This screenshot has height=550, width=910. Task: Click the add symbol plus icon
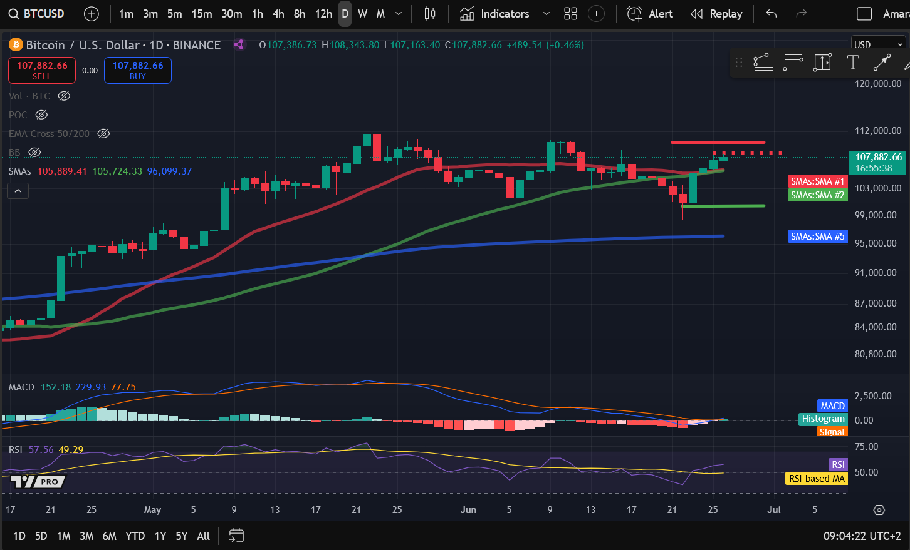(92, 14)
